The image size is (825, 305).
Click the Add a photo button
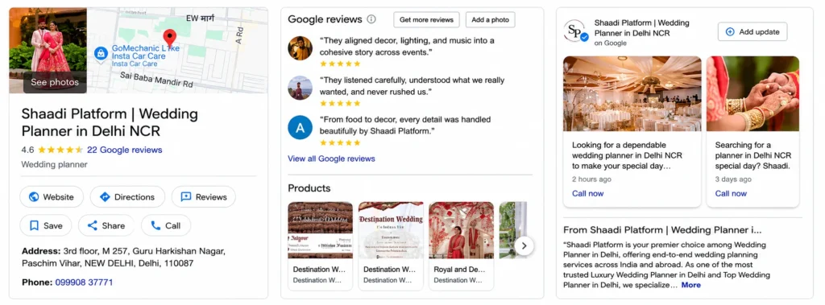pos(491,19)
